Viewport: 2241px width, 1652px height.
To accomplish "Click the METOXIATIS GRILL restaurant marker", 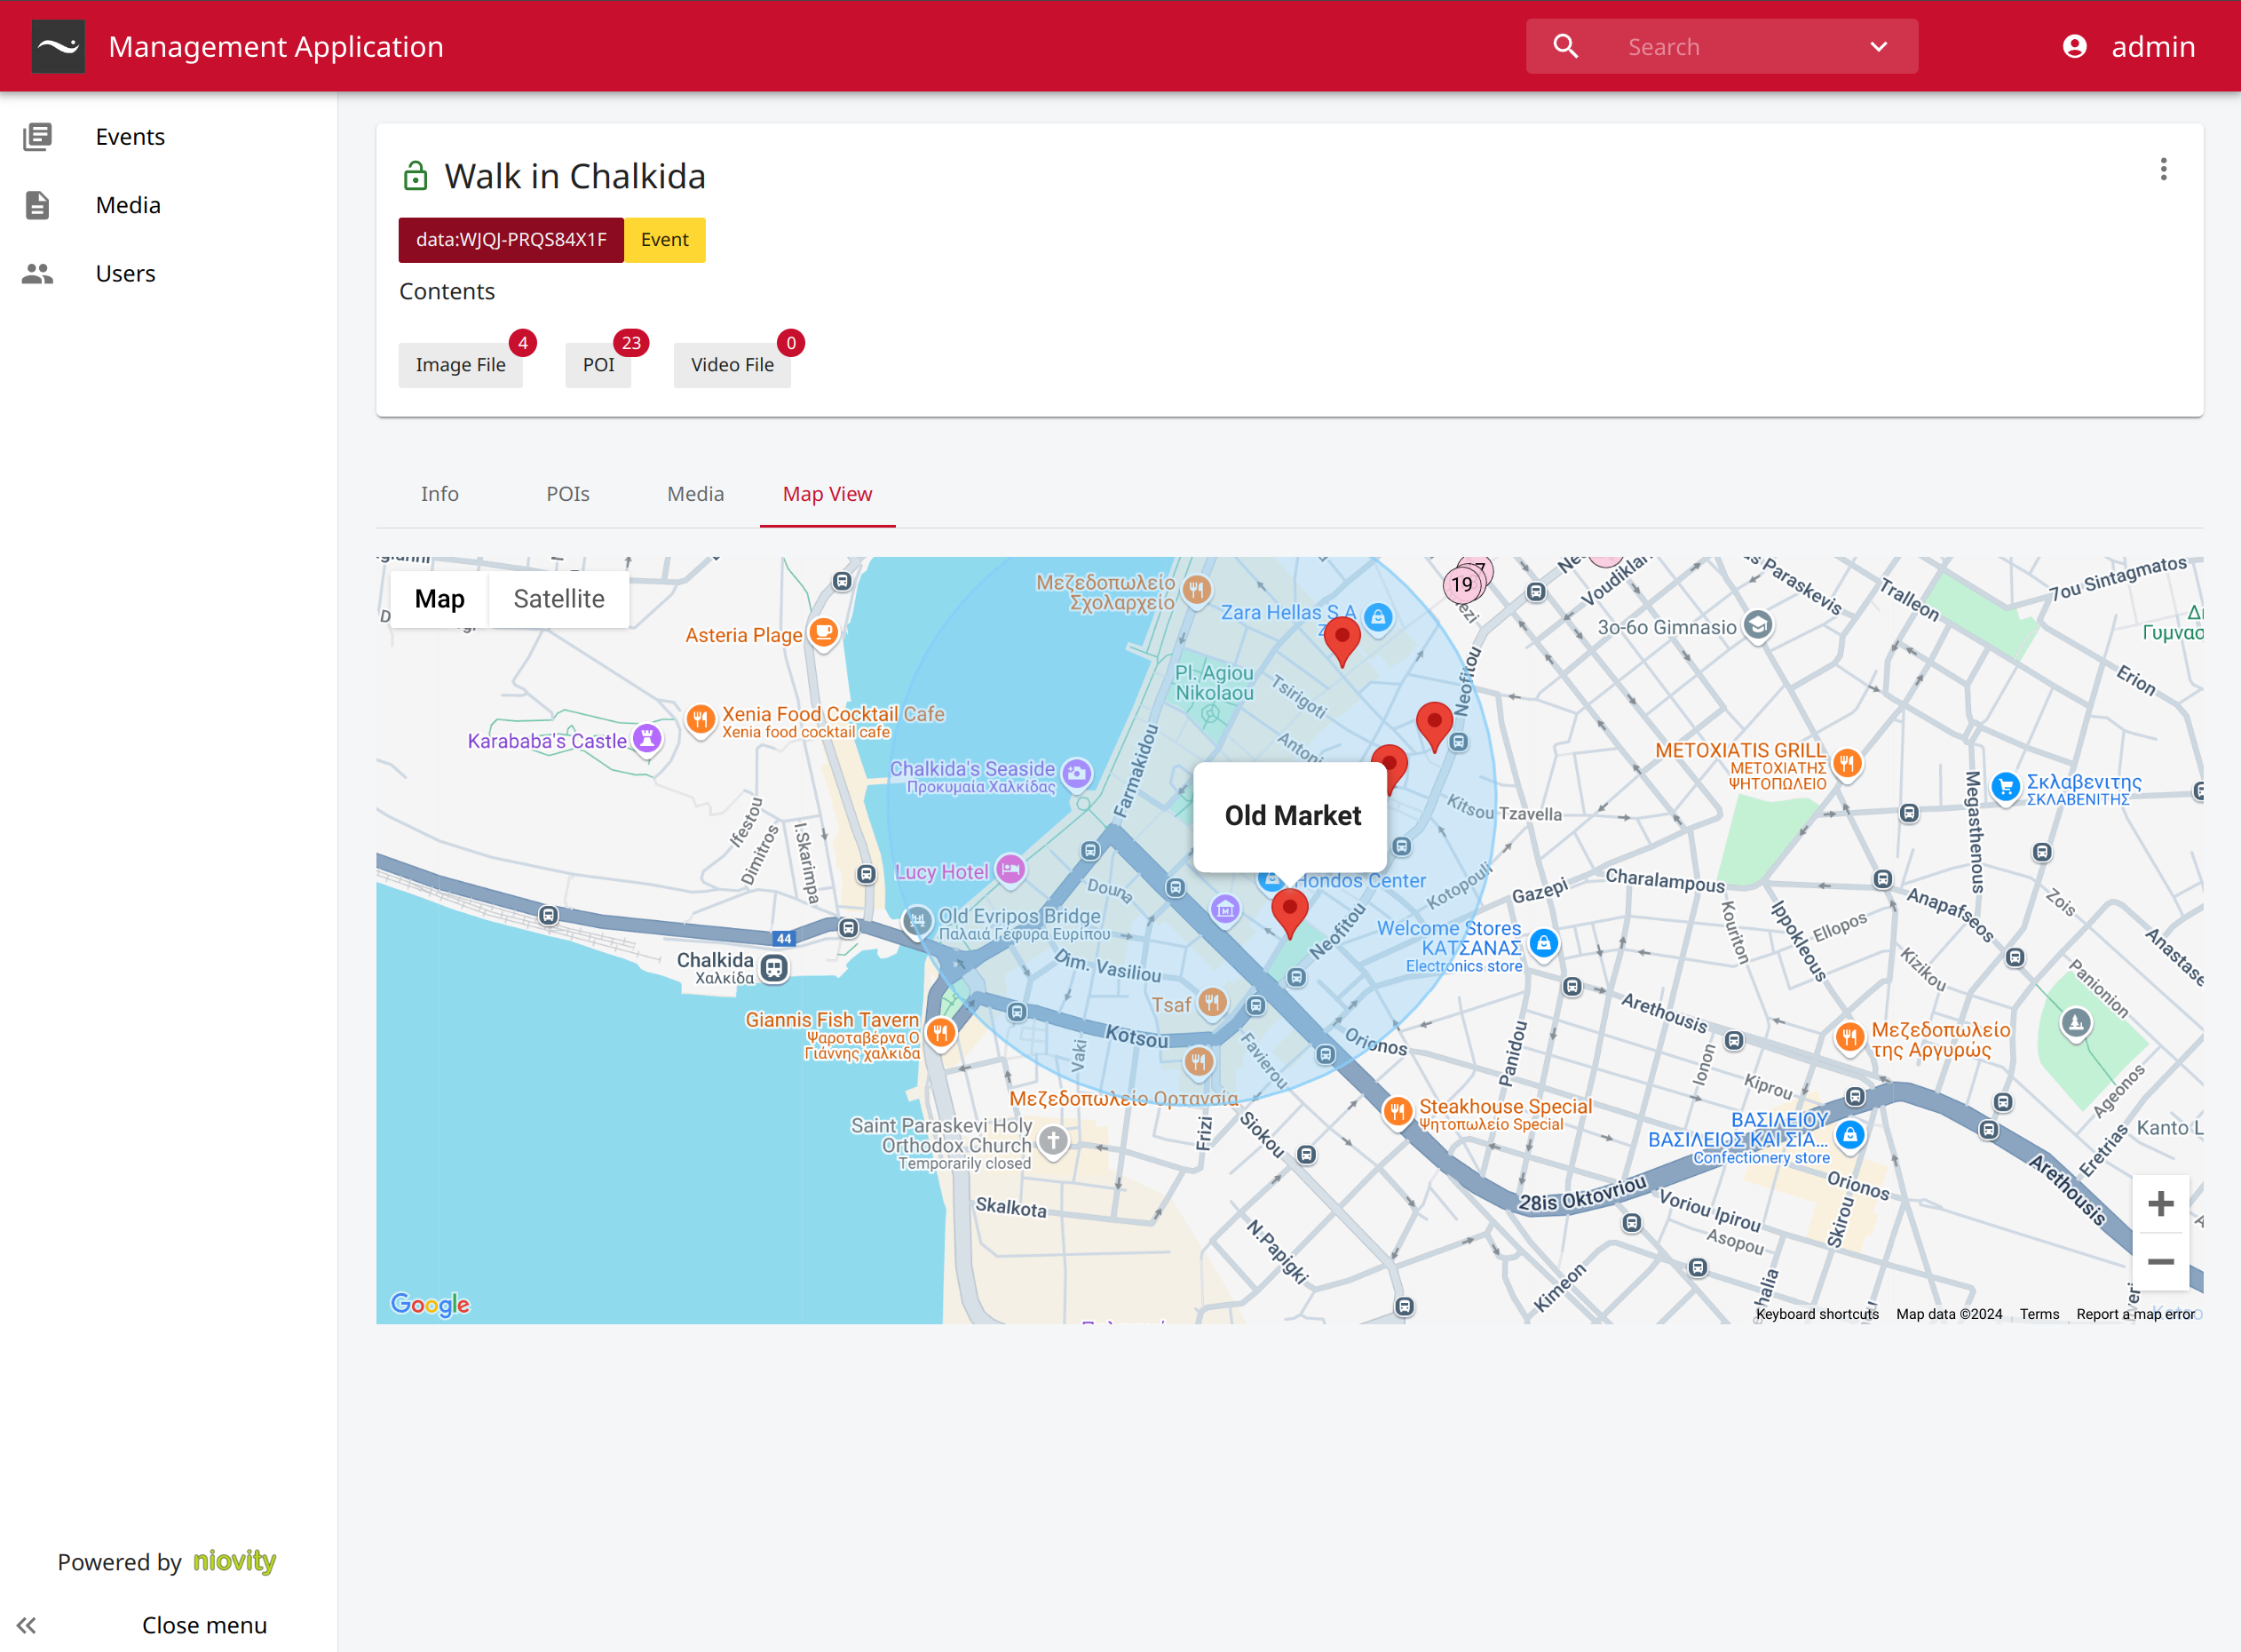I will (1847, 764).
